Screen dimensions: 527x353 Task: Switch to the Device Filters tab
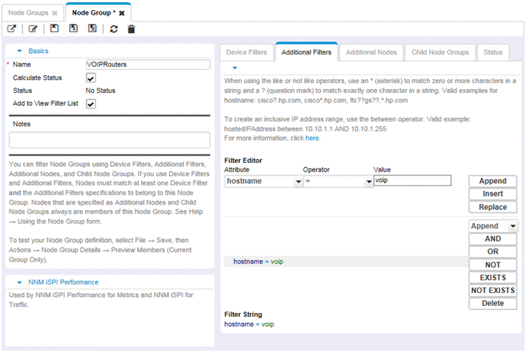(246, 52)
